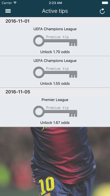Click the footballer background photo
Image resolution: width=110 pixels, height=196 pixels.
[55, 162]
